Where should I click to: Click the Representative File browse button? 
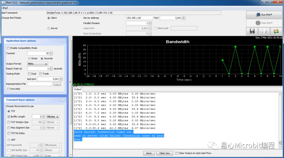click(57, 84)
